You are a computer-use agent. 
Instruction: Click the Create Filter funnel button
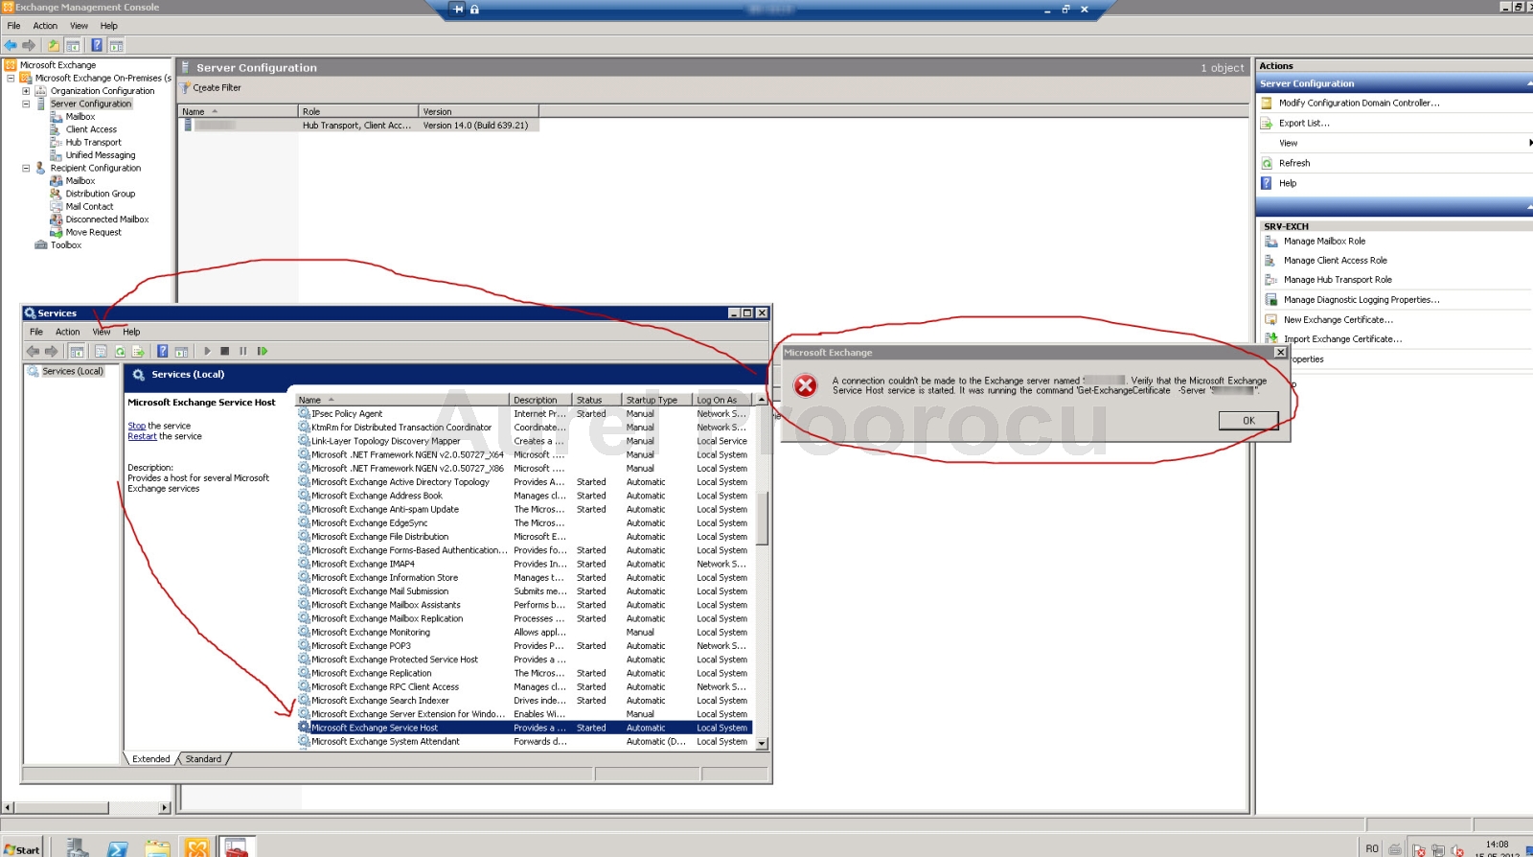point(211,87)
